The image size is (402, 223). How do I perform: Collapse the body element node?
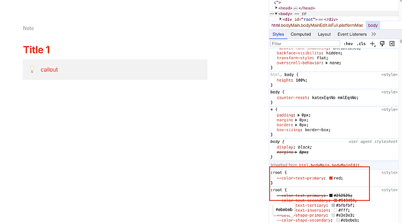click(x=276, y=14)
